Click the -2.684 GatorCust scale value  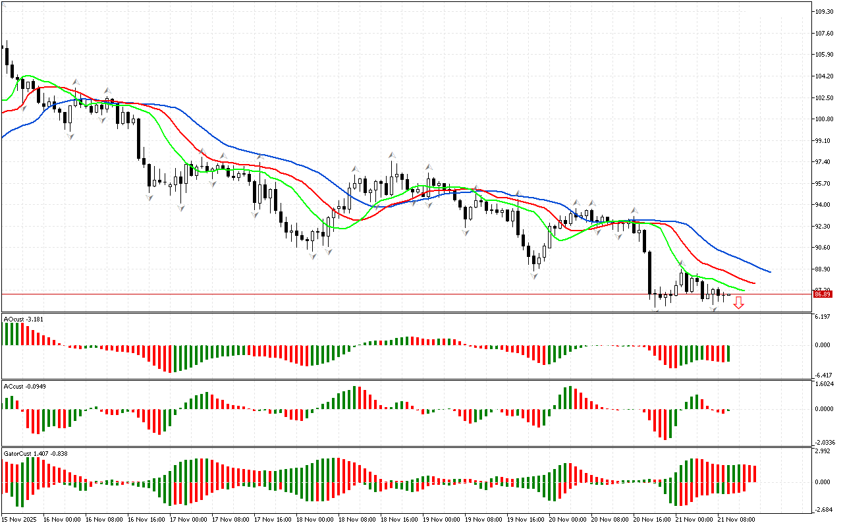[x=823, y=509]
